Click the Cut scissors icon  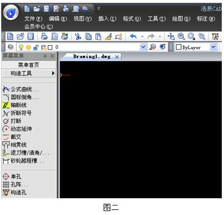(x=78, y=36)
